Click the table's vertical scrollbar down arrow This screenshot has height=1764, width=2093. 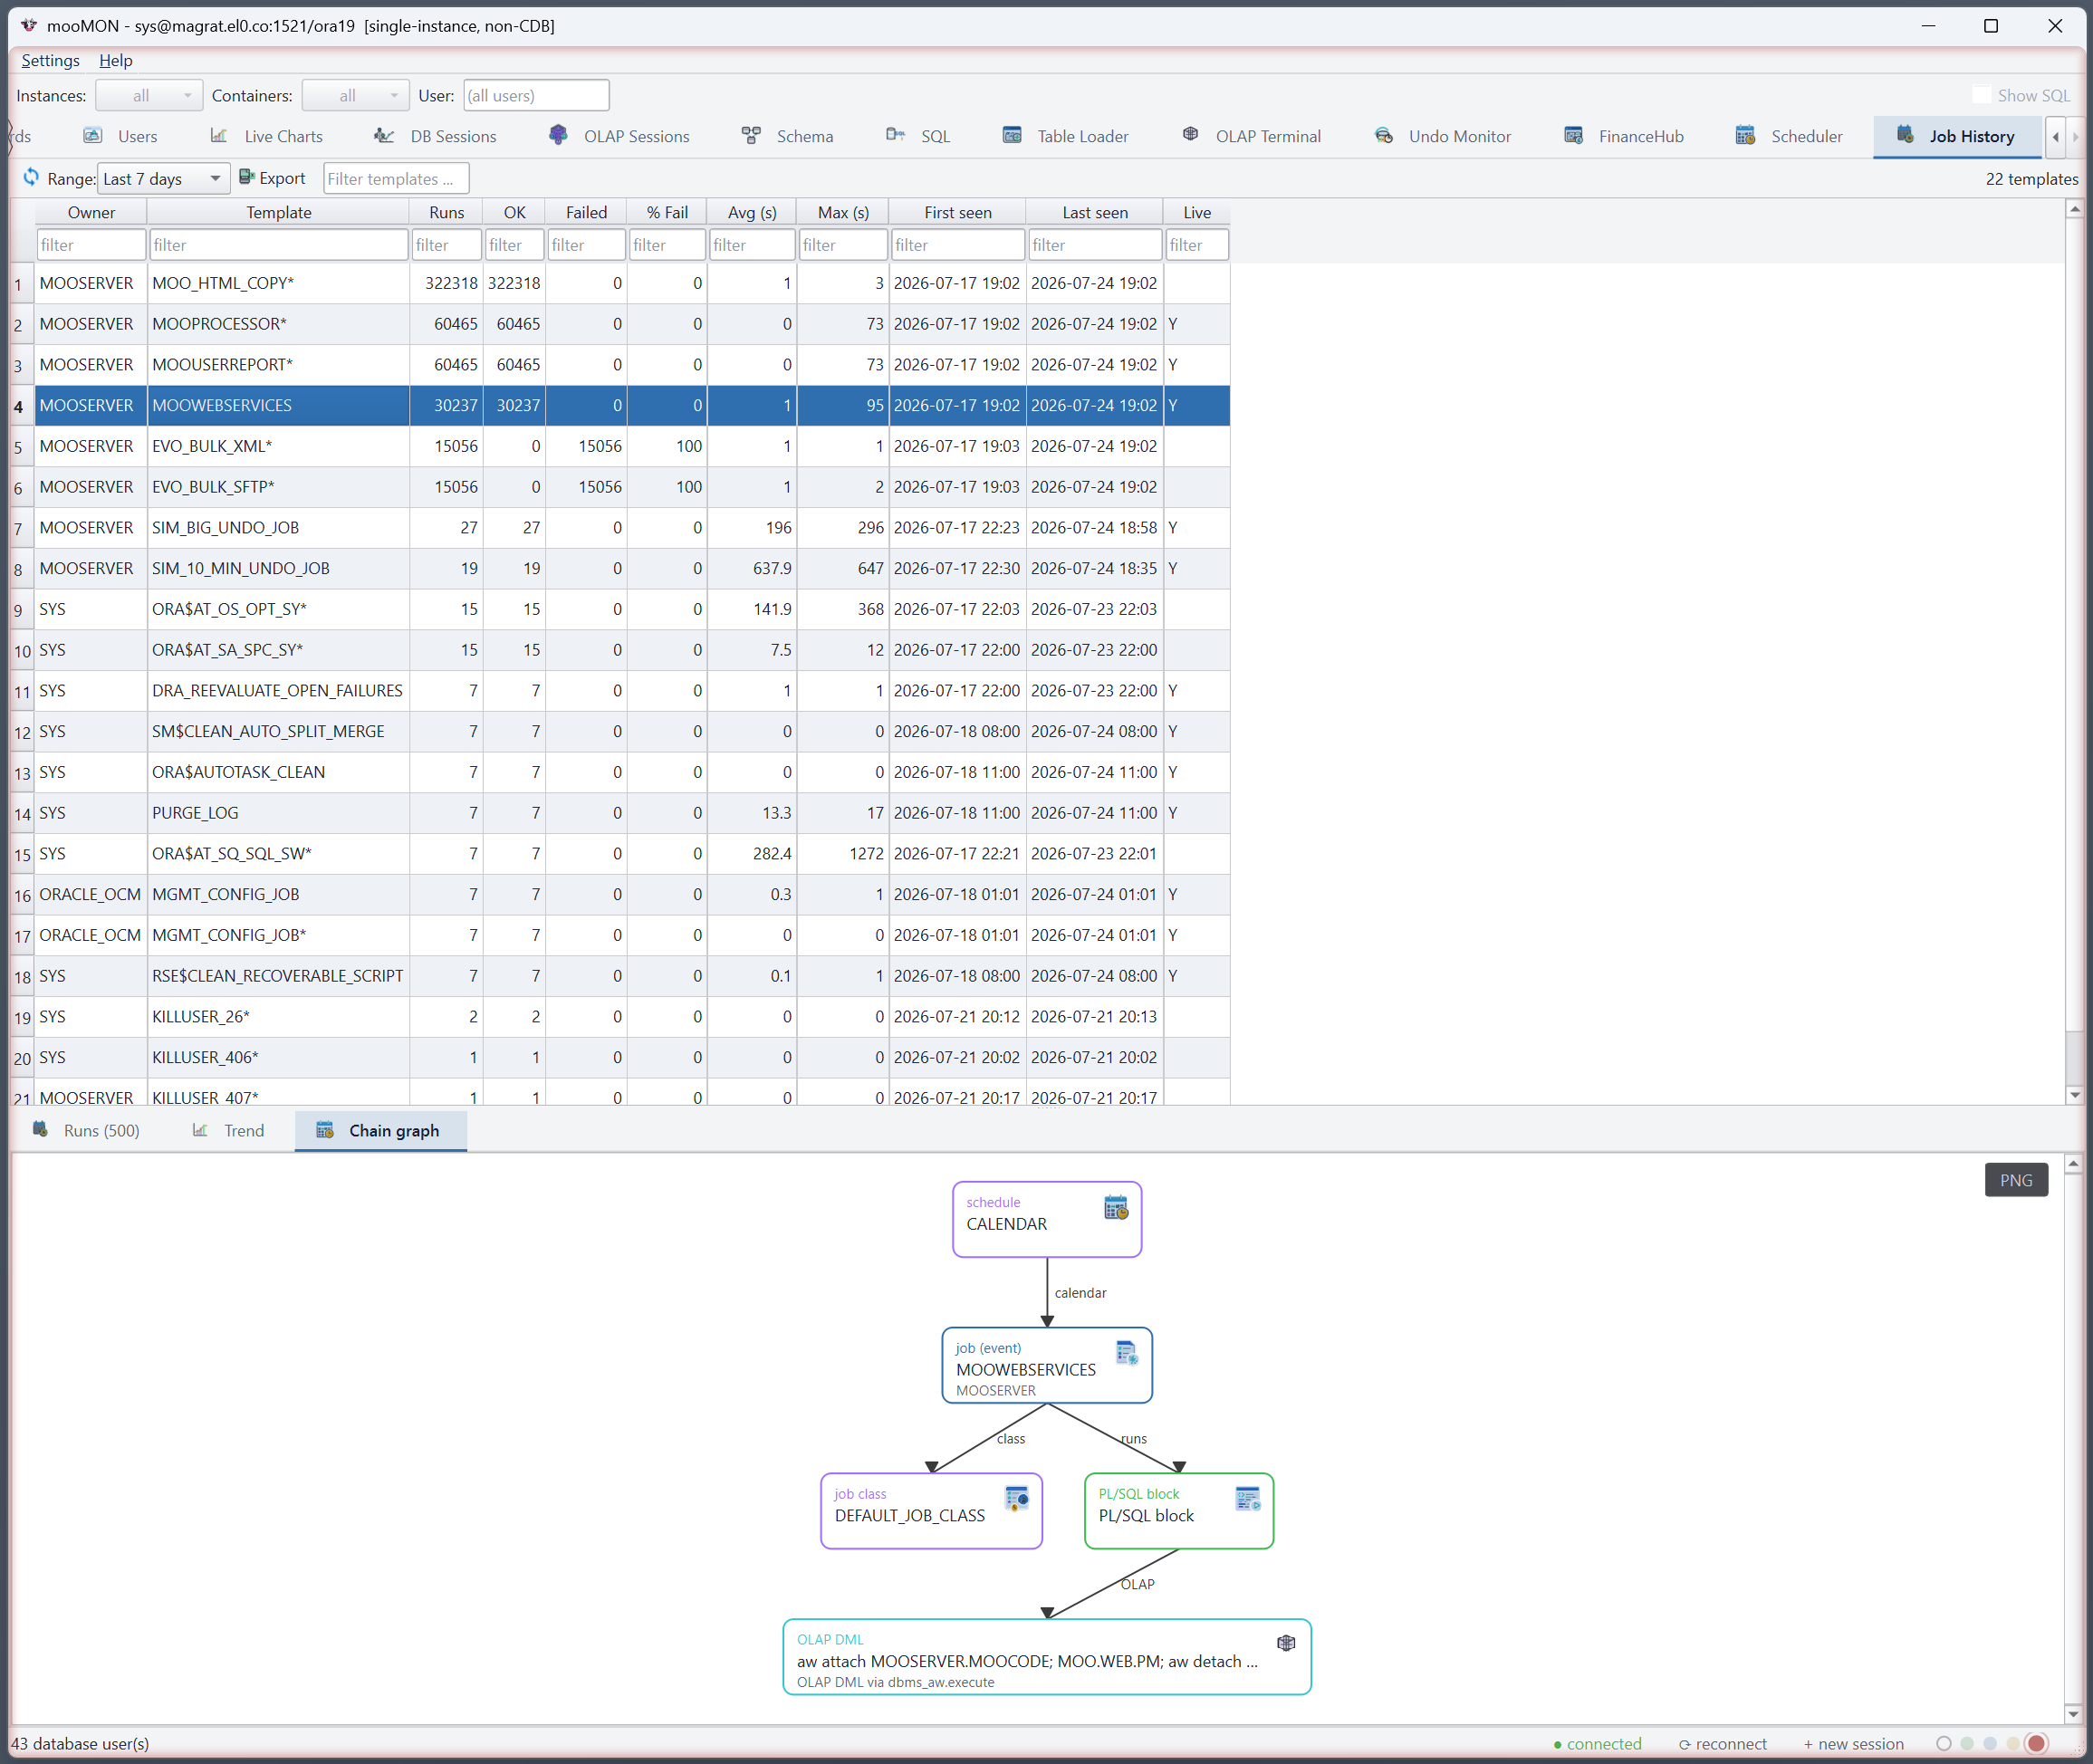tap(2074, 1094)
